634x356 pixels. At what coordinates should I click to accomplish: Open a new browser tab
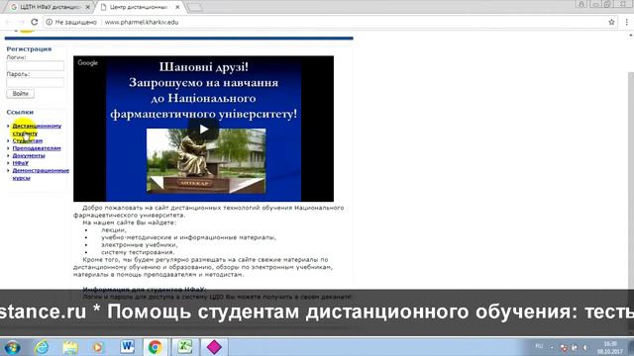194,8
